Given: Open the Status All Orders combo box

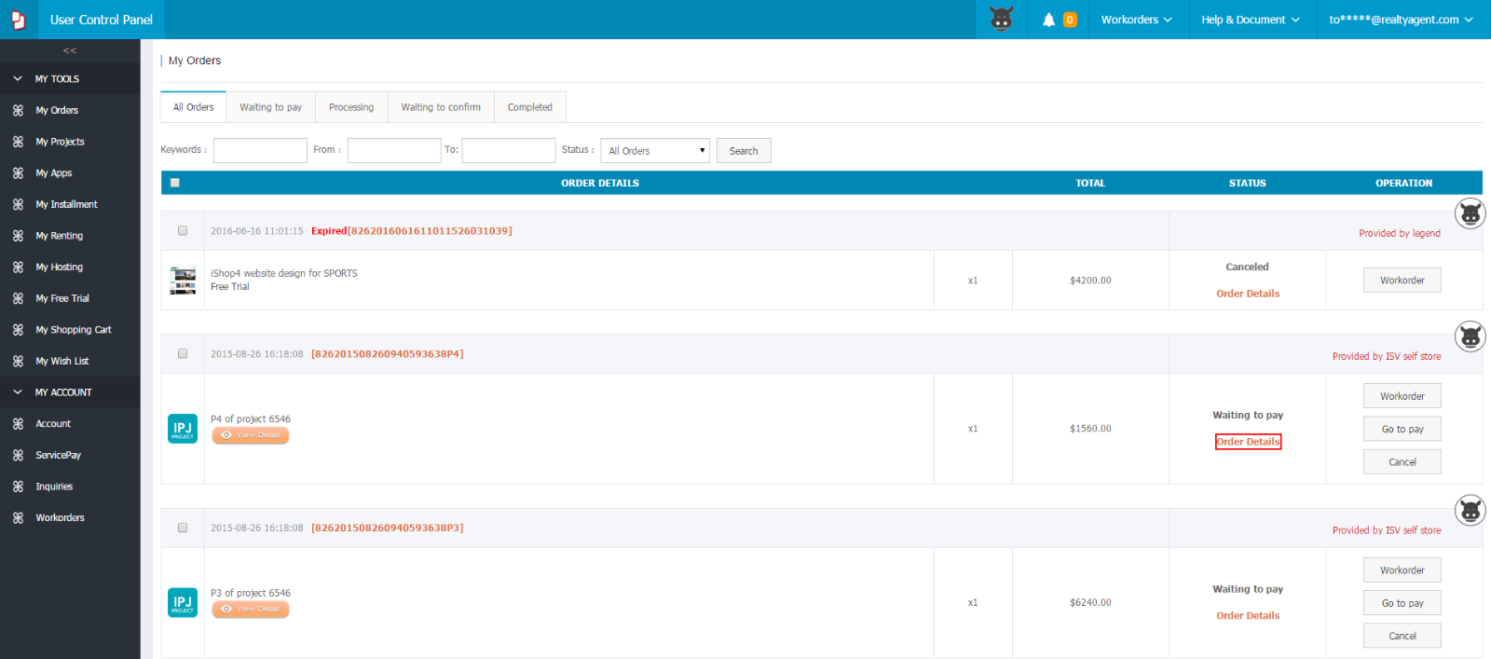Looking at the screenshot, I should (x=655, y=151).
